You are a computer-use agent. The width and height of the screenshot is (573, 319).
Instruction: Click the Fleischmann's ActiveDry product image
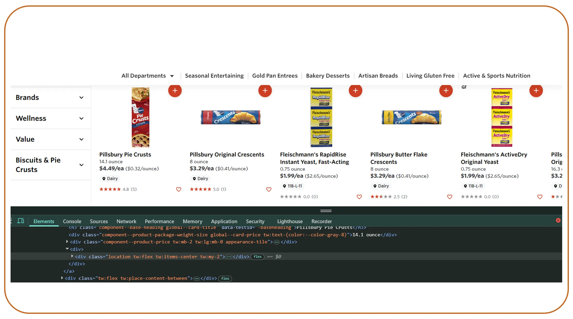502,117
